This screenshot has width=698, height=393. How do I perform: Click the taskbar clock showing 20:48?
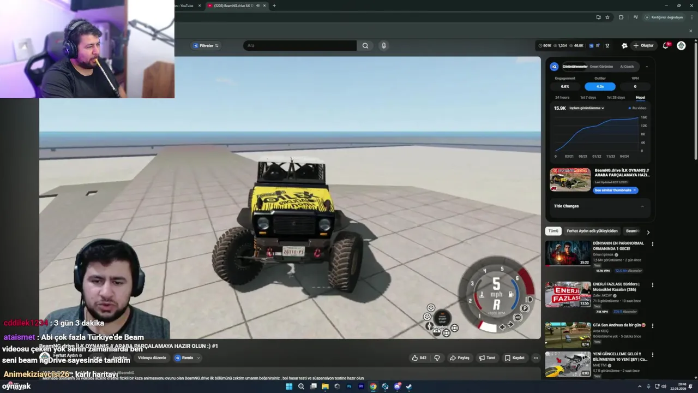pos(678,386)
